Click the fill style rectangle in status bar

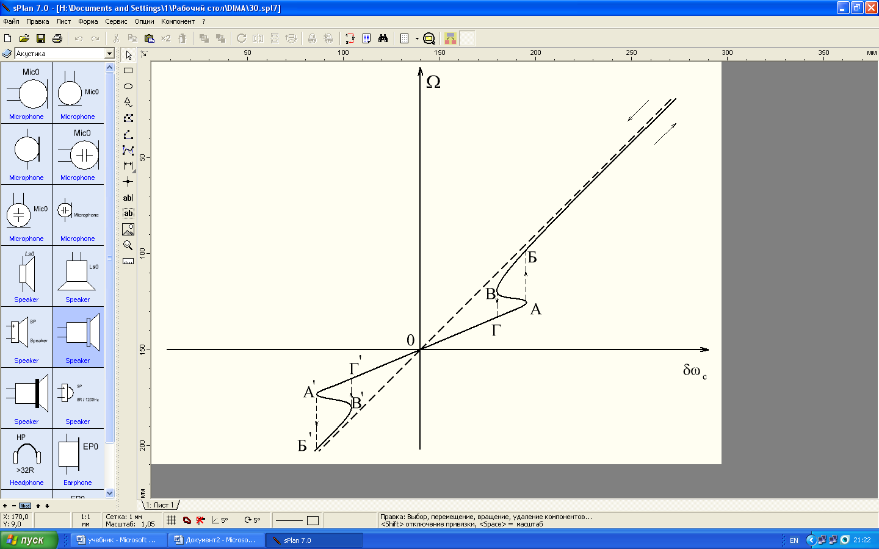(x=313, y=520)
